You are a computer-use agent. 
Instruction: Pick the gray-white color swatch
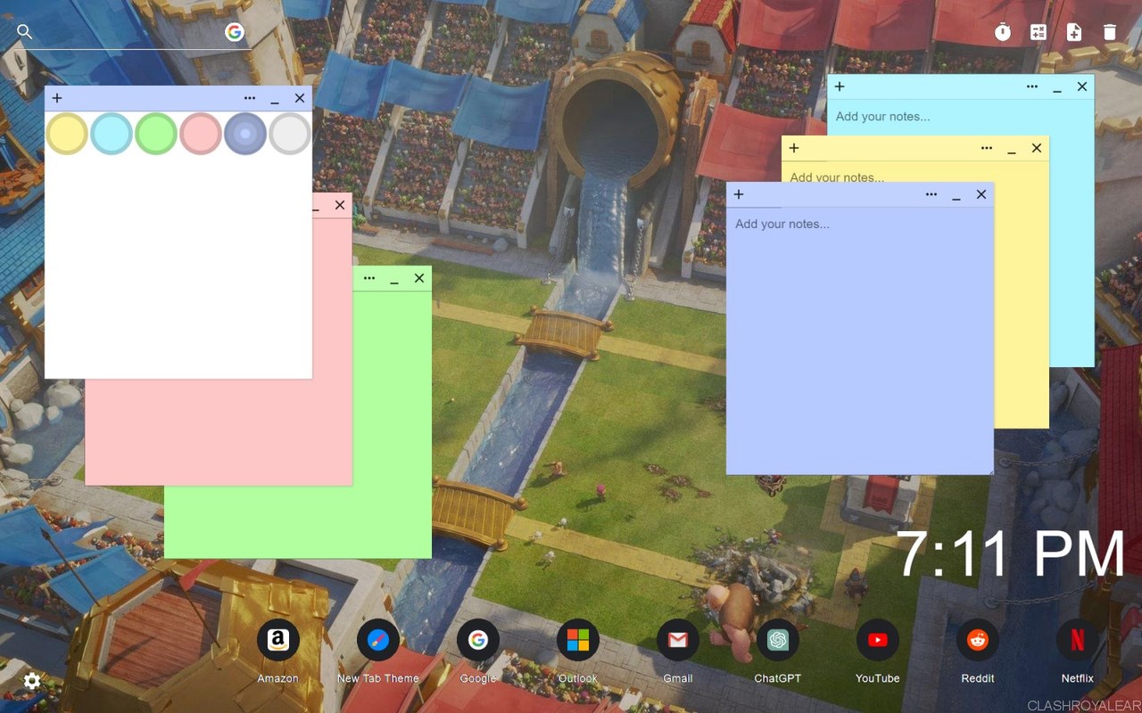[x=290, y=134]
